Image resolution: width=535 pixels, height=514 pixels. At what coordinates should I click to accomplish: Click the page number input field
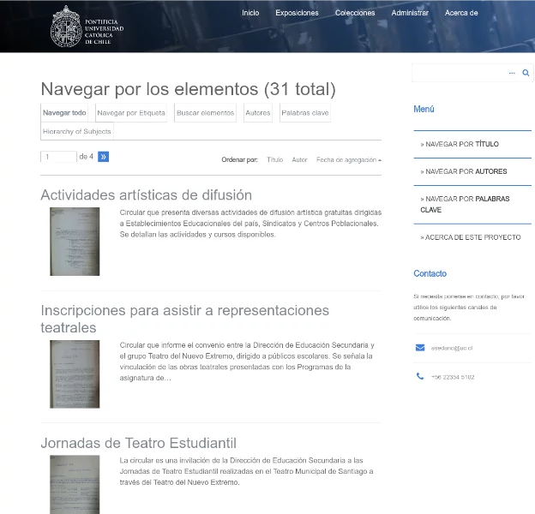point(58,157)
